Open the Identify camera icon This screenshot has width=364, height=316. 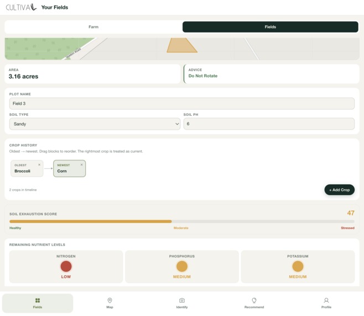tap(182, 300)
